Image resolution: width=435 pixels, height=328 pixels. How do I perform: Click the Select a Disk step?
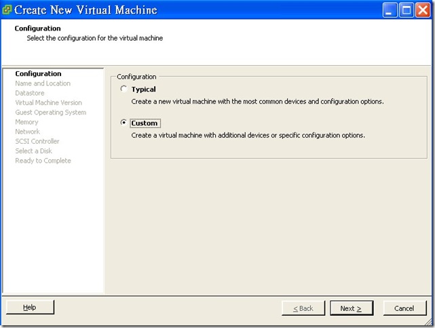tap(33, 151)
